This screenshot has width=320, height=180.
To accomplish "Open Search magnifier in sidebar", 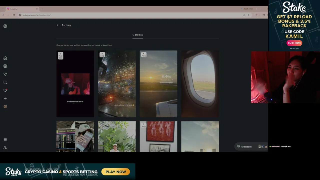I will [5, 82].
